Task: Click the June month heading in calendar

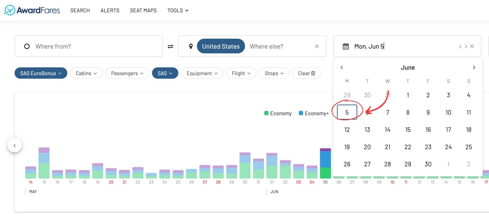Action: tap(408, 67)
